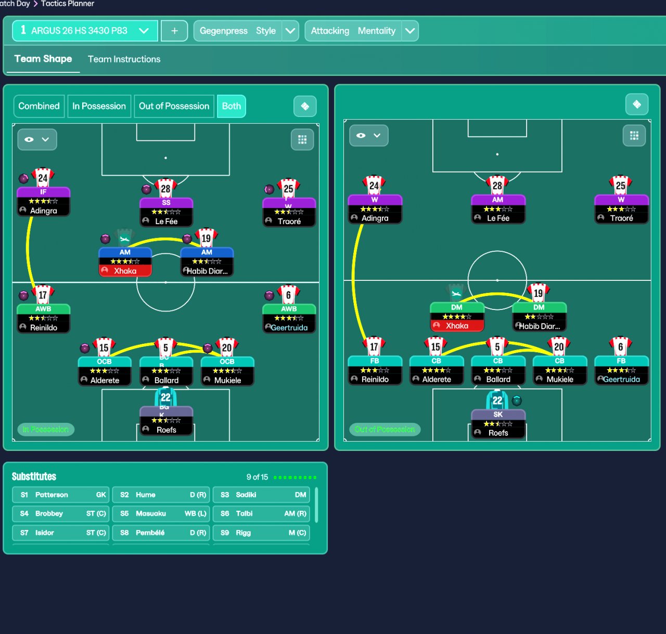Screen dimensions: 666x634
Task: Select Habib Diarra's number 19 shirt on the left pitch
Action: (207, 238)
